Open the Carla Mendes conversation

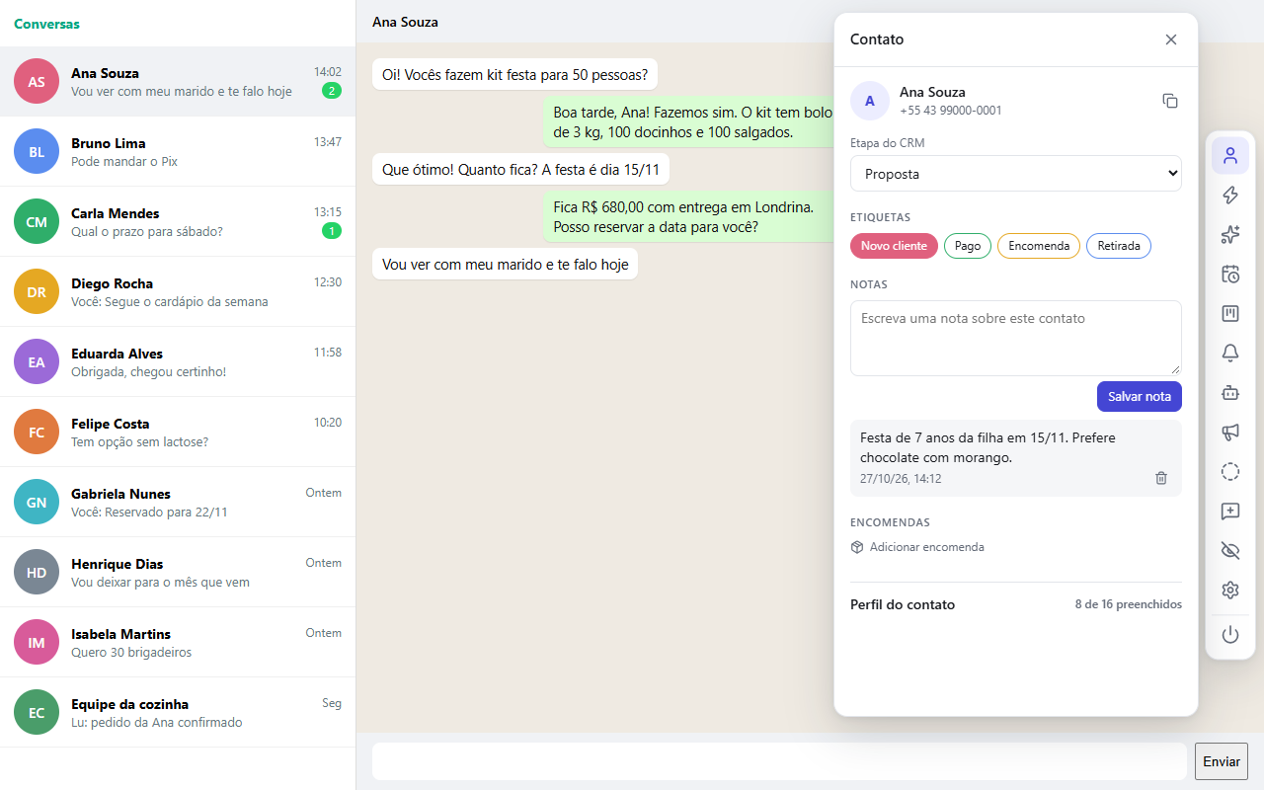click(178, 222)
